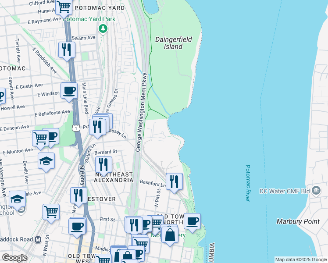Select the Northeast Alexandria neighborhood label

(x=114, y=177)
